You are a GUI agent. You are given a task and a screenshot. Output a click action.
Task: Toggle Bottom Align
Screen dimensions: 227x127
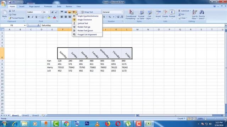[x=70, y=12]
